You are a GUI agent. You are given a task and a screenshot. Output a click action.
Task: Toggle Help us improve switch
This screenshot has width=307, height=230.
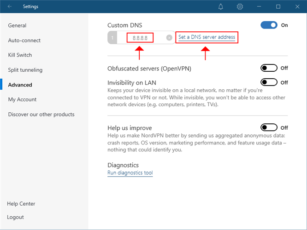(269, 127)
